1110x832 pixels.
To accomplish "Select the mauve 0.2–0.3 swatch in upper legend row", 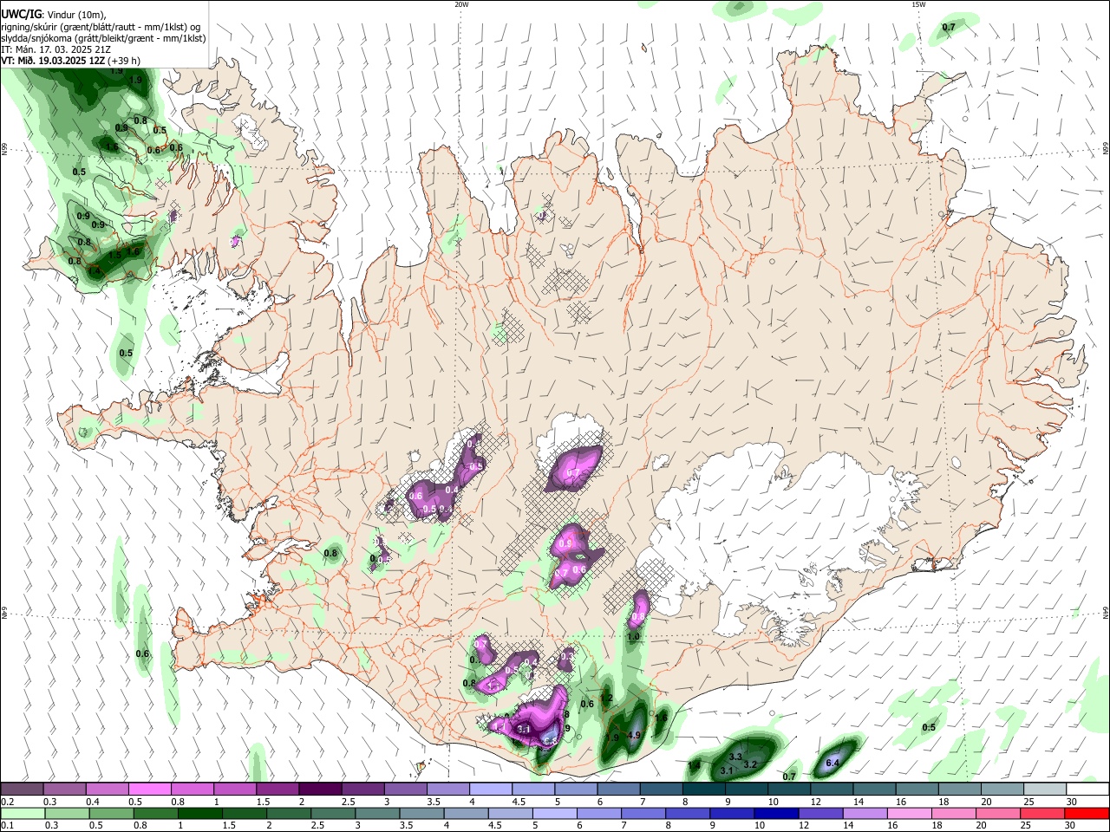I will point(23,789).
